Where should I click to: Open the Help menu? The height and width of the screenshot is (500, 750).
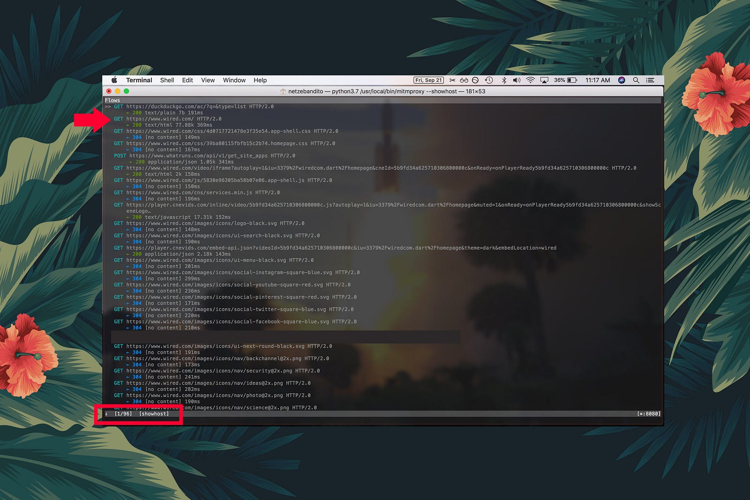(x=260, y=80)
